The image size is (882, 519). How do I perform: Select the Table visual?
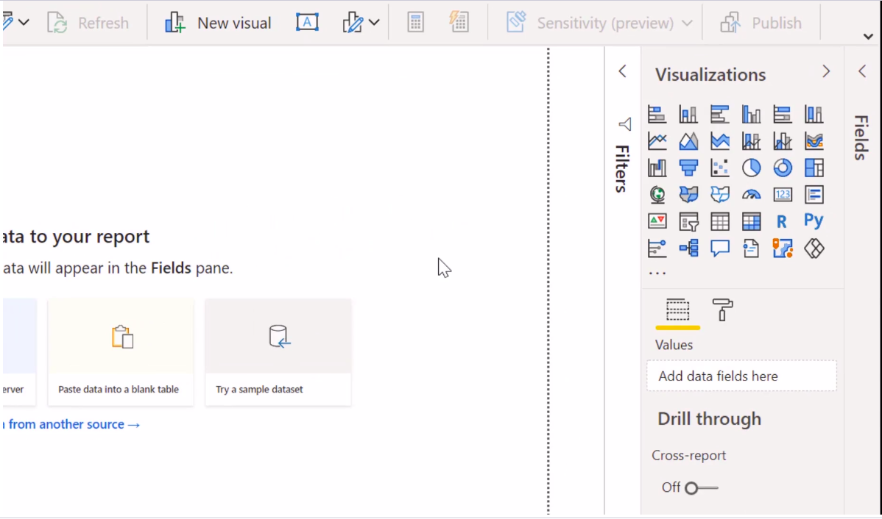click(720, 221)
